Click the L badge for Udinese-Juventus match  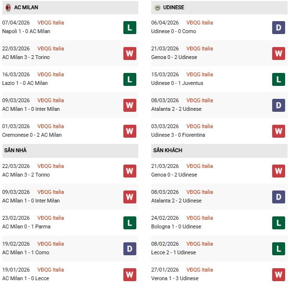(278, 79)
